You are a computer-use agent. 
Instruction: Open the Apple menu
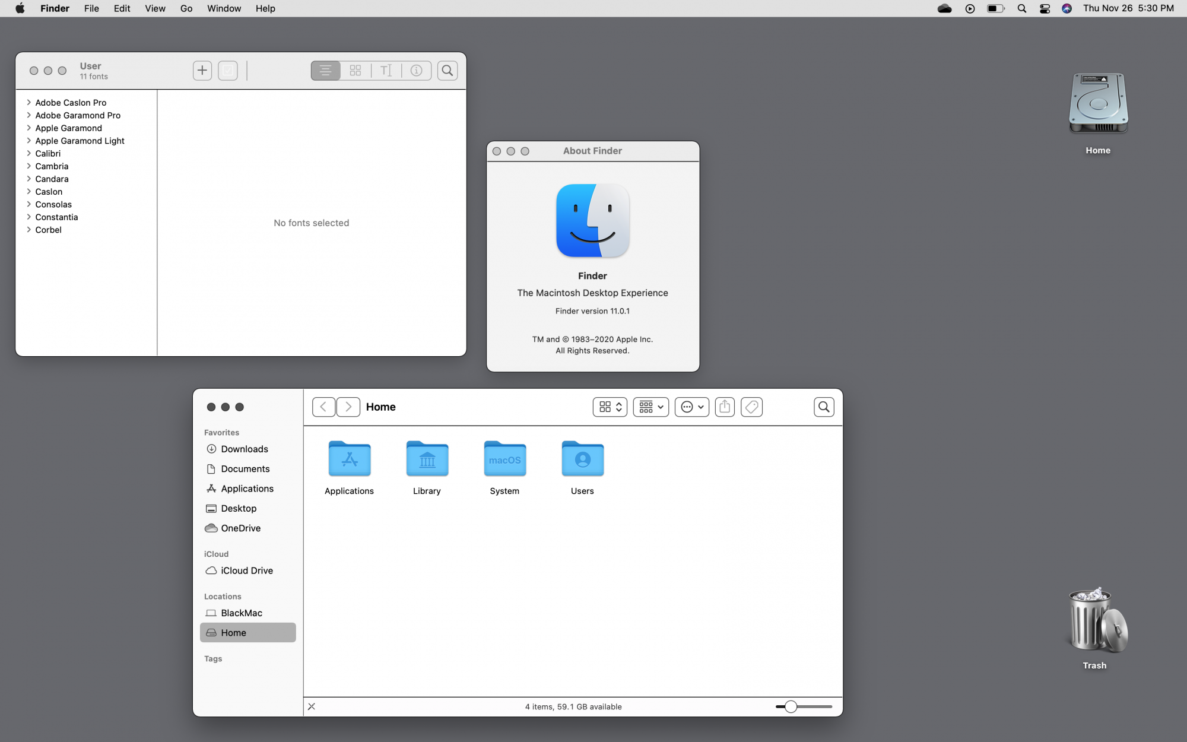tap(20, 8)
